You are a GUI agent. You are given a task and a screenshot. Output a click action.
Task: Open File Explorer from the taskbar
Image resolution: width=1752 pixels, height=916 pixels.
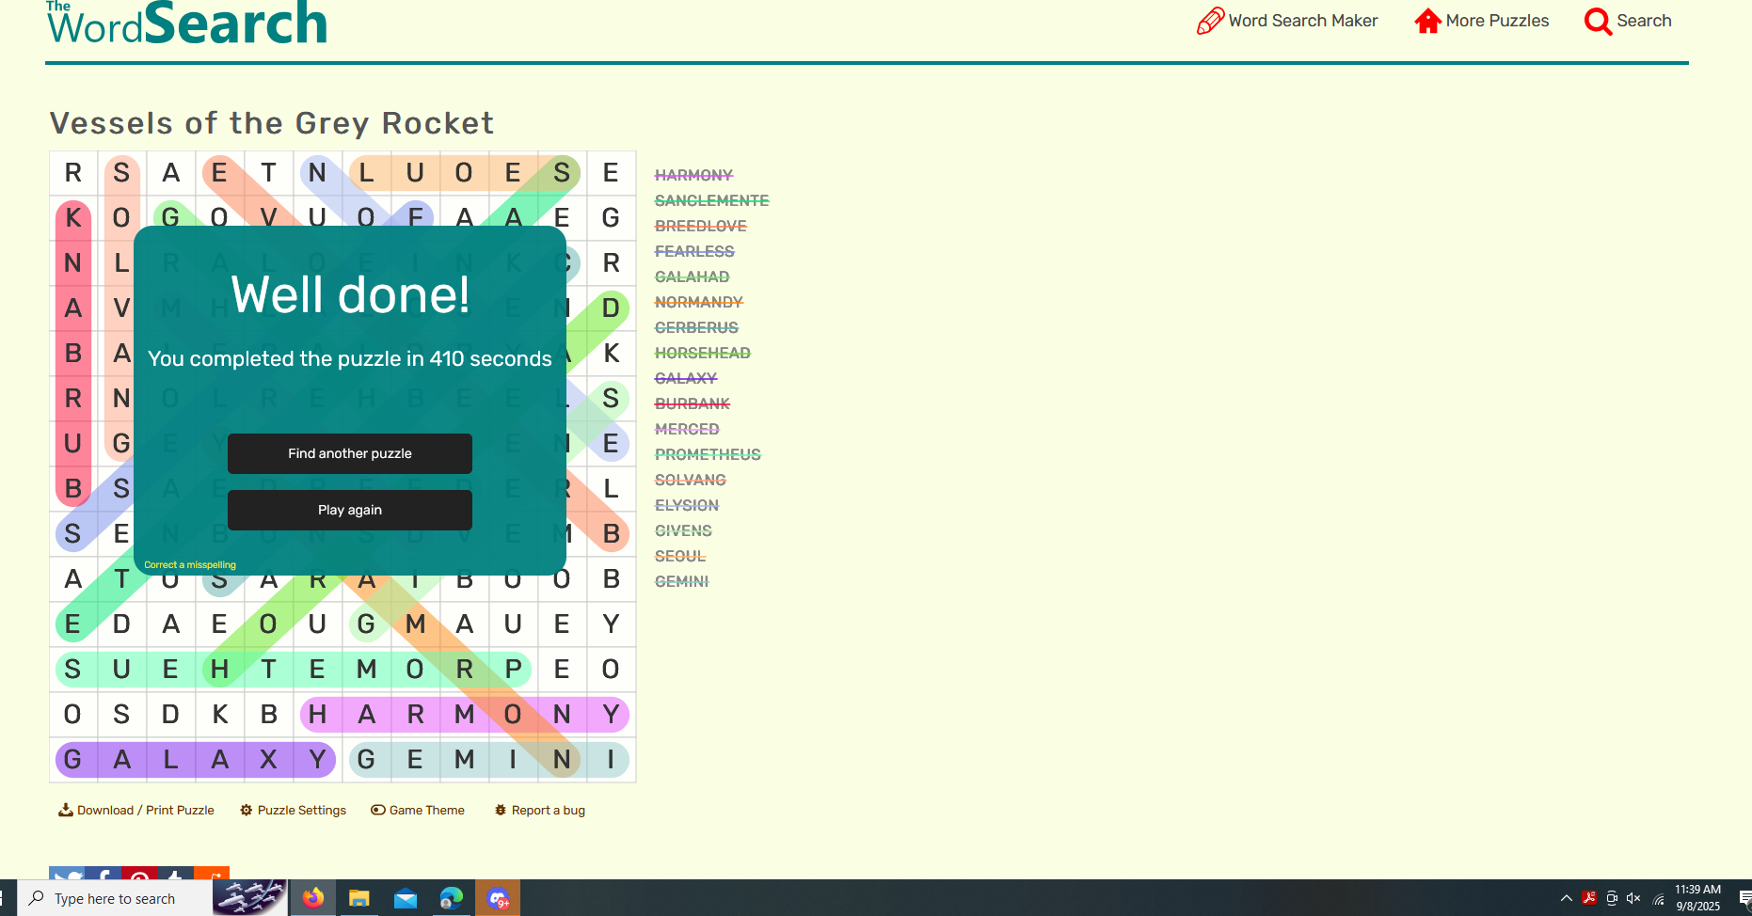click(358, 898)
